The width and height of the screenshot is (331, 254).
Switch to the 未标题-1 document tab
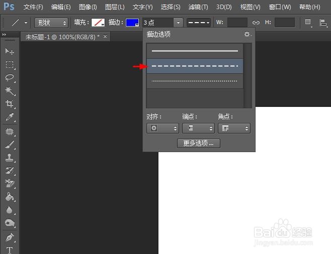(62, 37)
